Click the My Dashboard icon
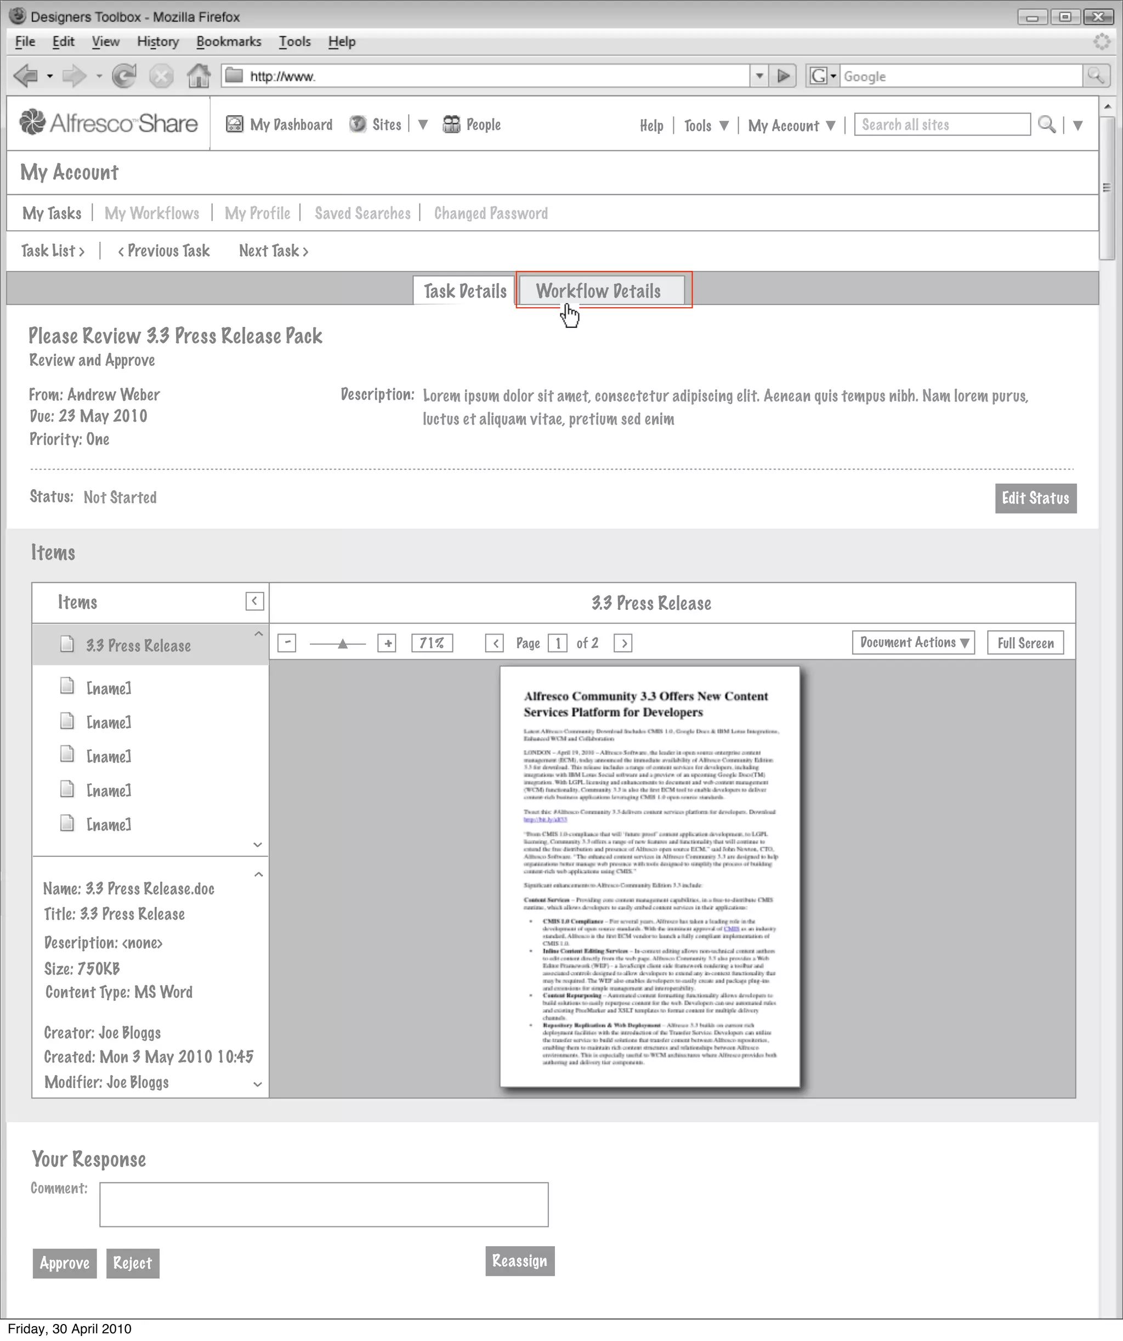 coord(234,124)
